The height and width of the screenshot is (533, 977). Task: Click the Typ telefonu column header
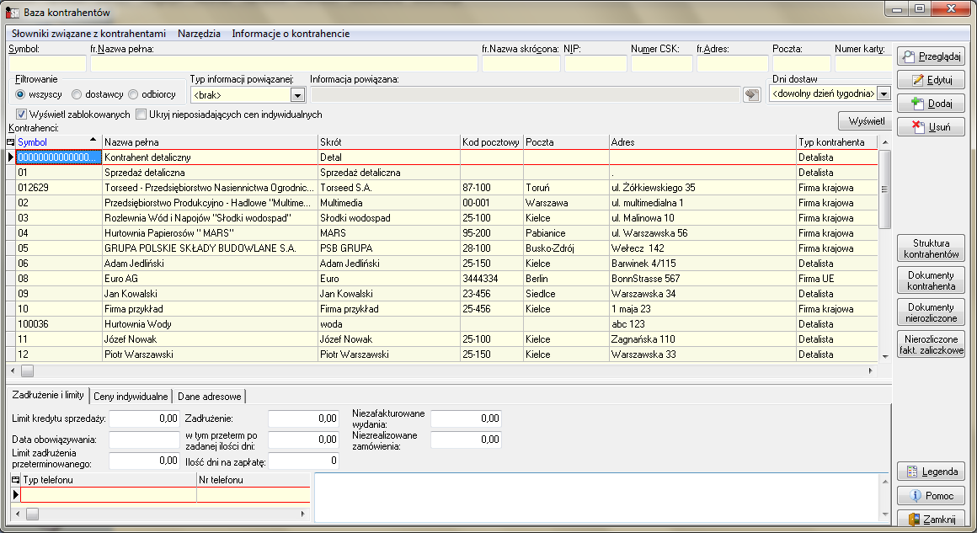(x=109, y=479)
